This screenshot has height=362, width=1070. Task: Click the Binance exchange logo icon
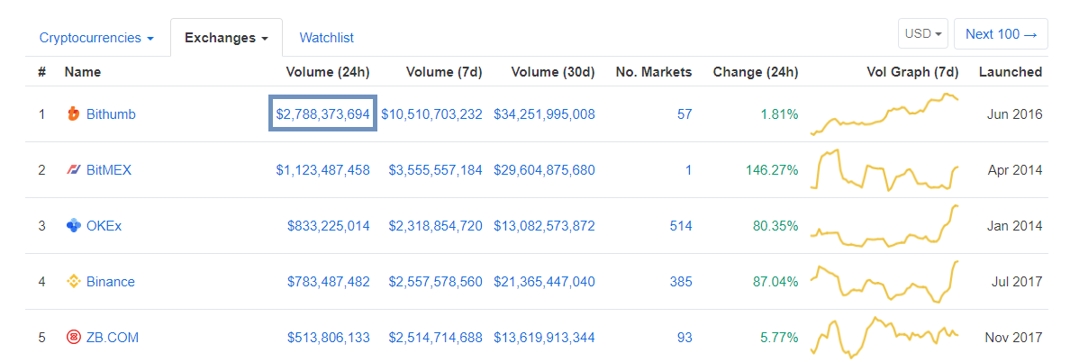click(x=74, y=282)
